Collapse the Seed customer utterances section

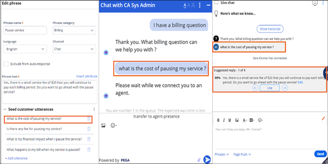tap(5, 109)
